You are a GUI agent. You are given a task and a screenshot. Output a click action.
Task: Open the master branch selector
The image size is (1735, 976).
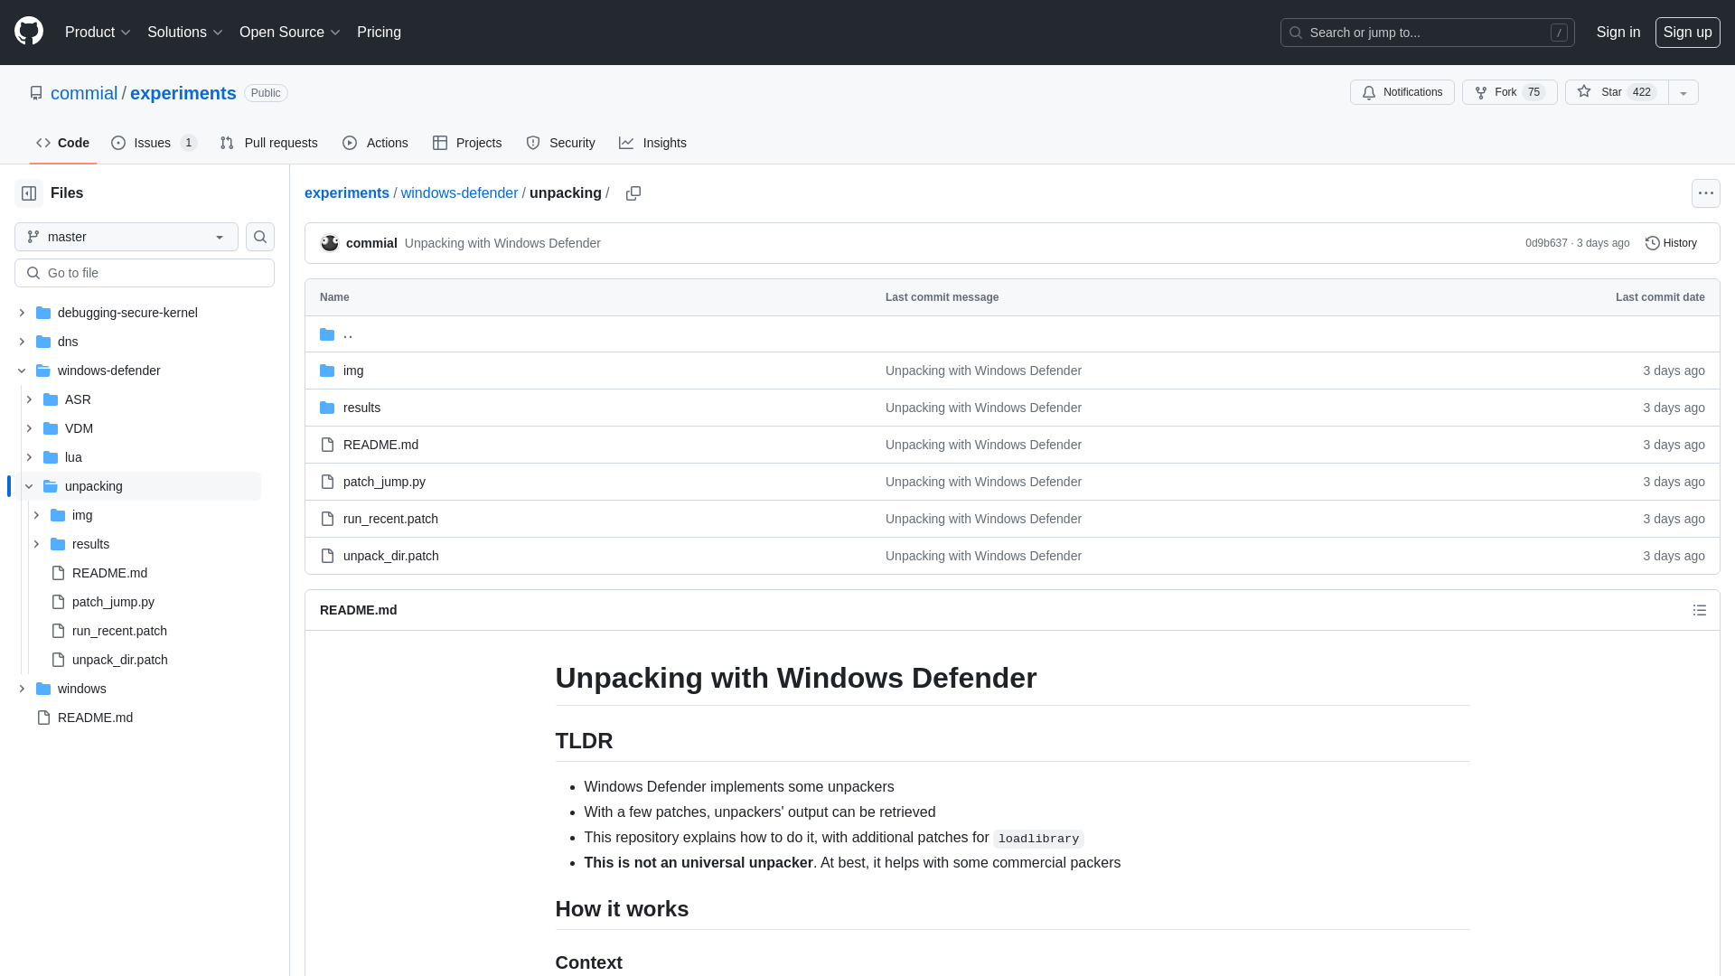click(x=127, y=237)
